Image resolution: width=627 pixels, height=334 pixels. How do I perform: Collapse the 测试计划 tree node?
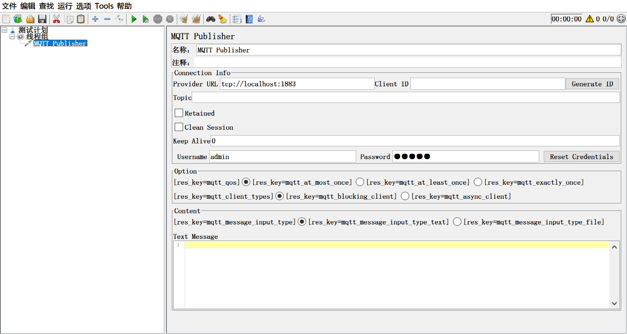point(5,30)
